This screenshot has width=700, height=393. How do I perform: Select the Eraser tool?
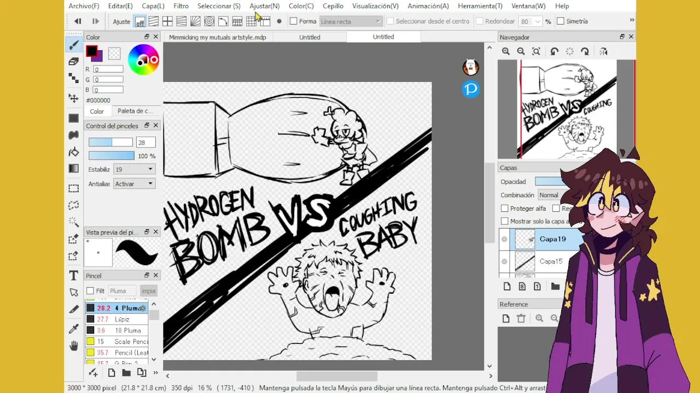(x=73, y=62)
